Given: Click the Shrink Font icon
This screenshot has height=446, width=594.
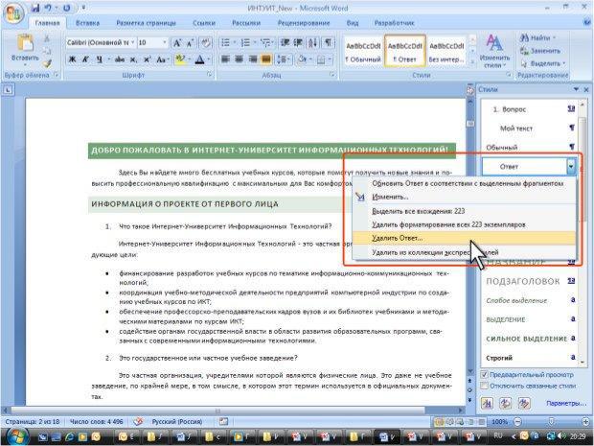Looking at the screenshot, I should click(x=190, y=43).
